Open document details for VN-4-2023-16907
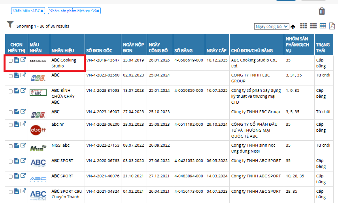Viewport: 338px width, 203px height. coord(17,112)
